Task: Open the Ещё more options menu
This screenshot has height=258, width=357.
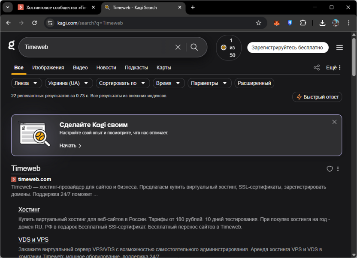Action: click(333, 68)
